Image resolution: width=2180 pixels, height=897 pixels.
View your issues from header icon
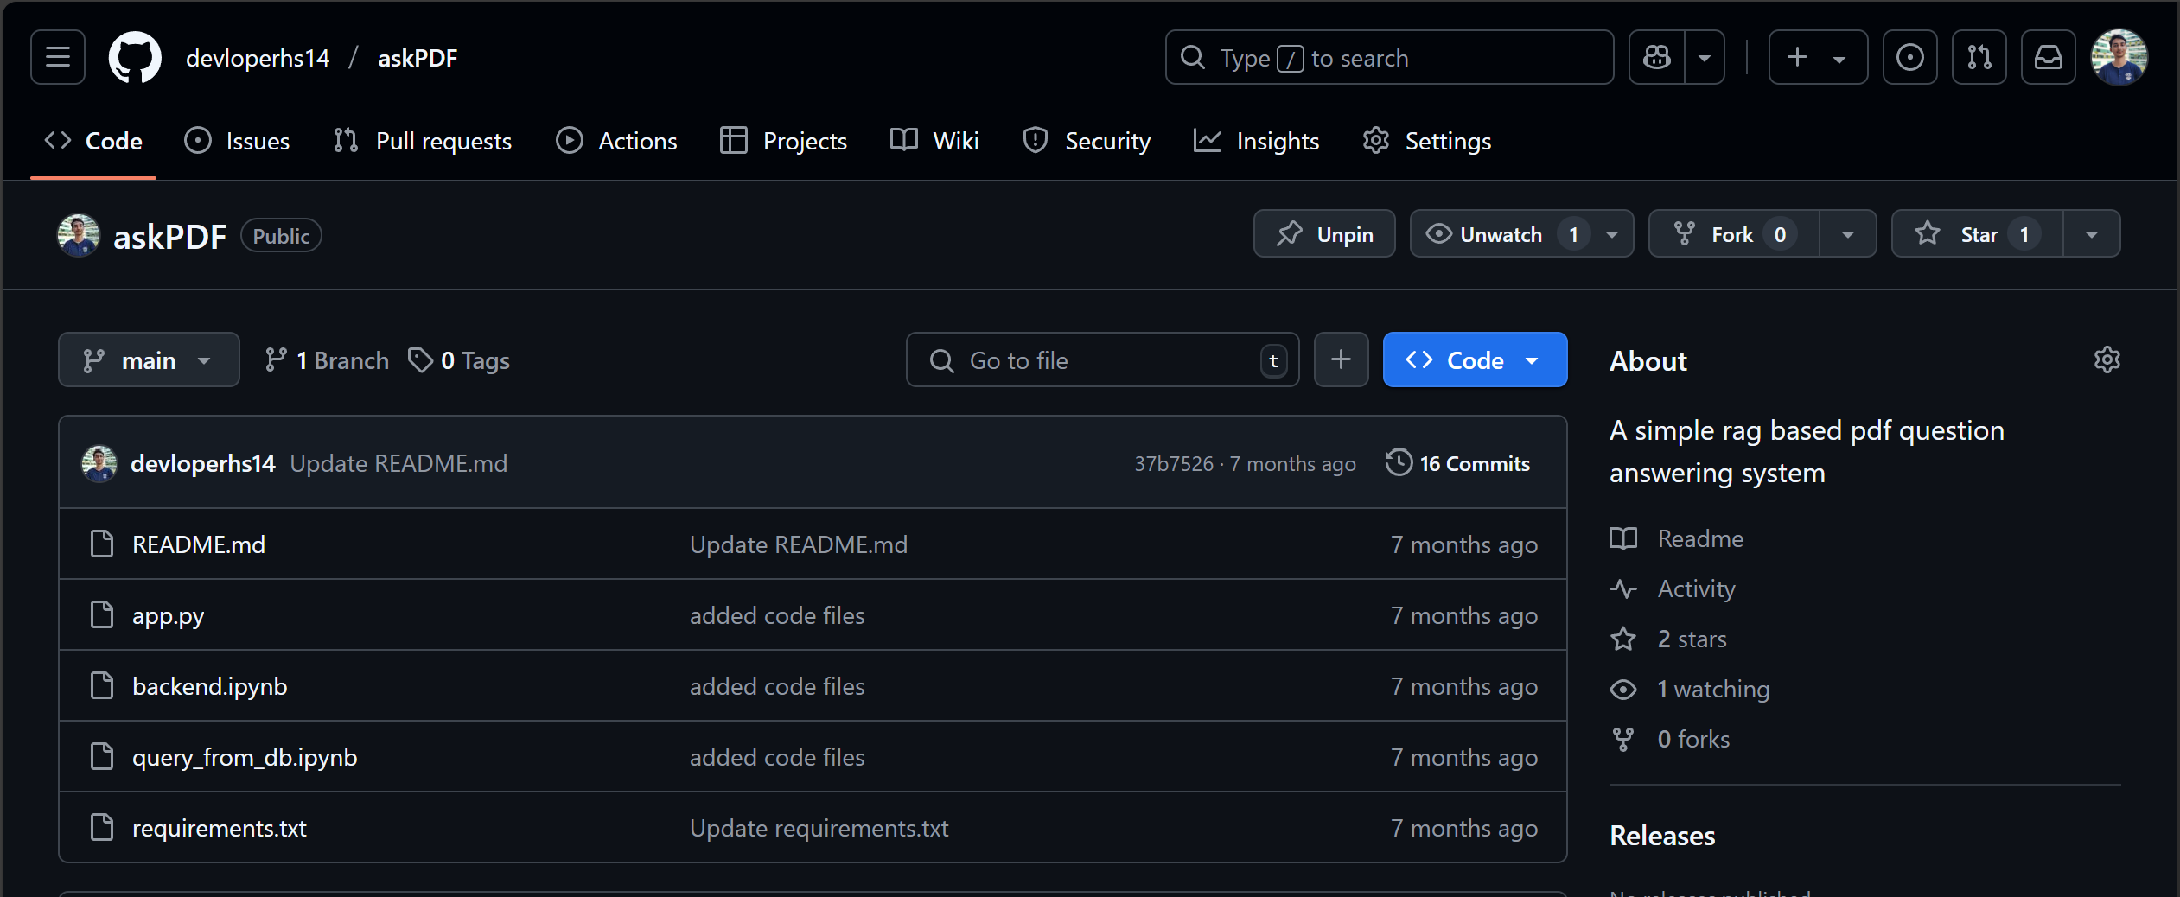(x=1910, y=57)
